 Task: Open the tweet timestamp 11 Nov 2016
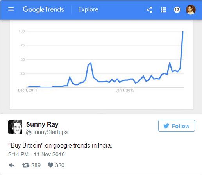point(36,154)
